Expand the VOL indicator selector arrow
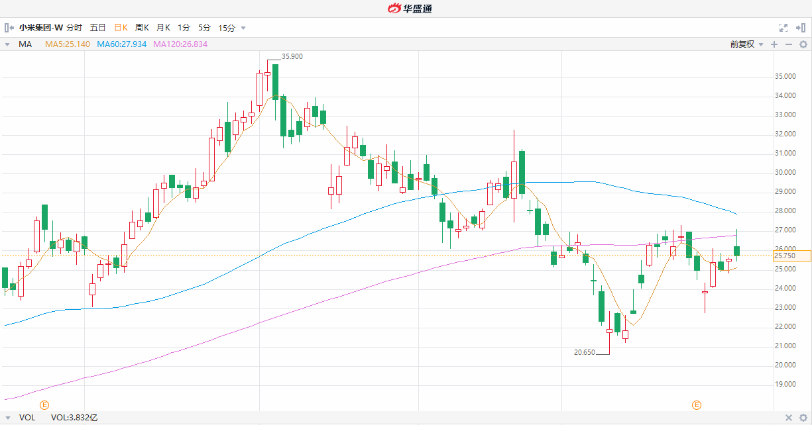The image size is (812, 425). pos(7,418)
